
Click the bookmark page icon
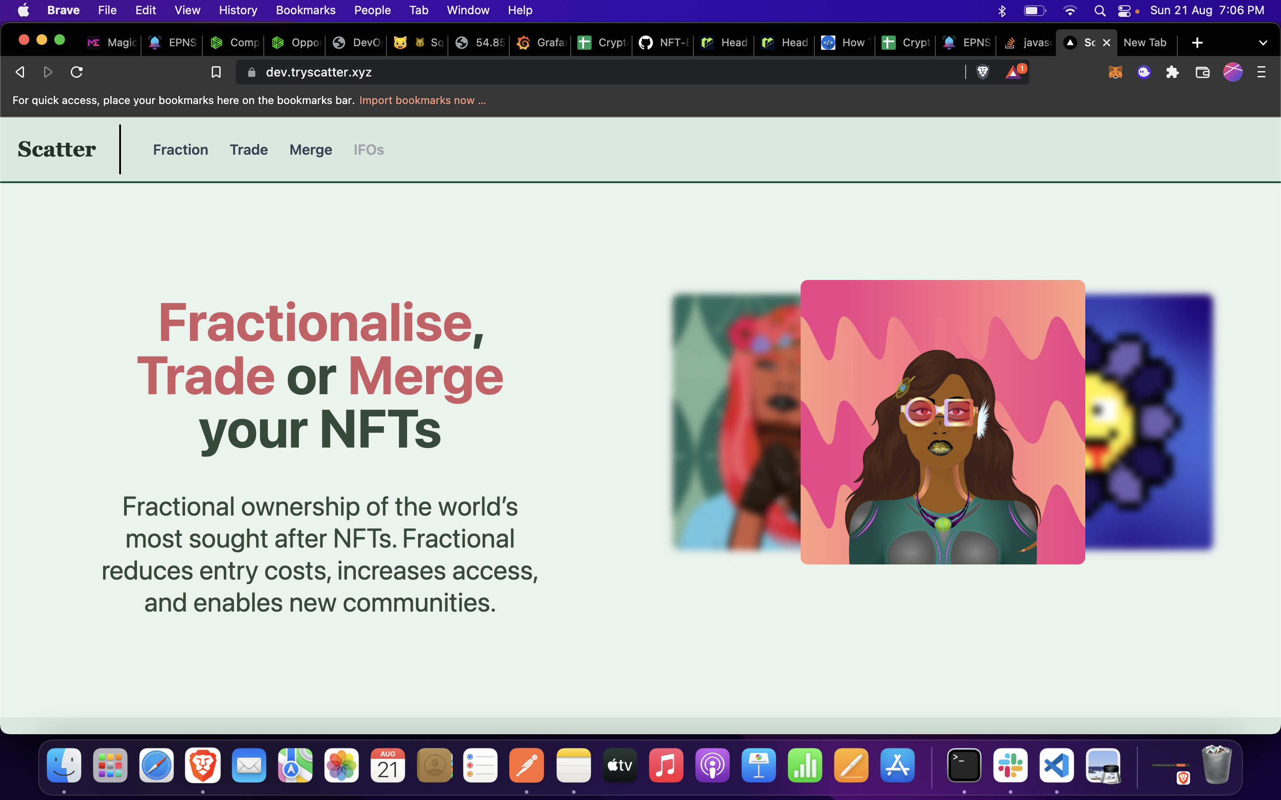pyautogui.click(x=216, y=72)
